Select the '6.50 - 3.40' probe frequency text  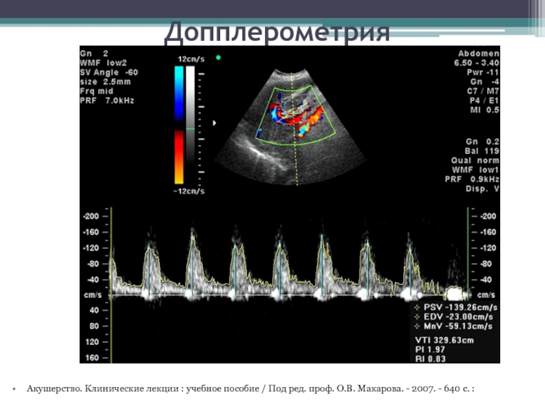point(476,63)
